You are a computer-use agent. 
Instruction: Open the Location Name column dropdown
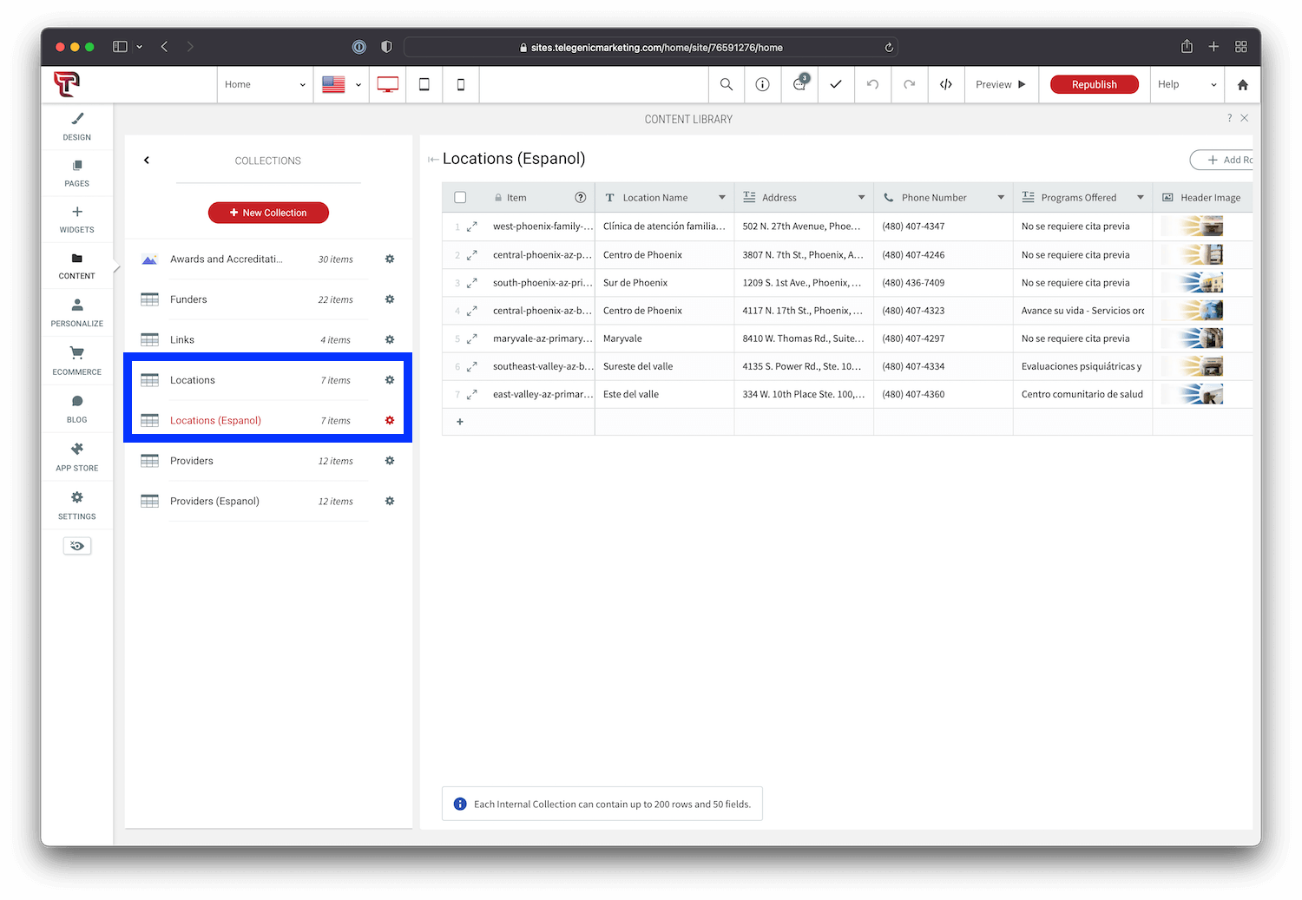click(x=722, y=197)
